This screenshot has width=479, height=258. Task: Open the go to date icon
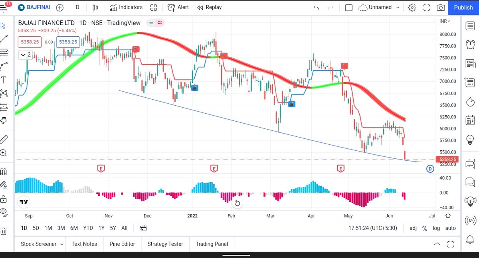pyautogui.click(x=143, y=228)
